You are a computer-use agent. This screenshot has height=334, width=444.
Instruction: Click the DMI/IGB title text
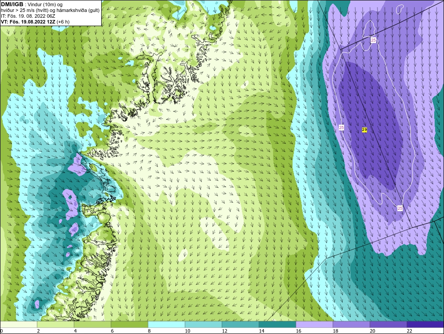tap(12, 4)
